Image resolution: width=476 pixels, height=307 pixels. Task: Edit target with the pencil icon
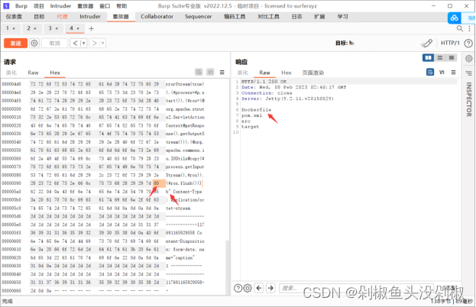428,43
